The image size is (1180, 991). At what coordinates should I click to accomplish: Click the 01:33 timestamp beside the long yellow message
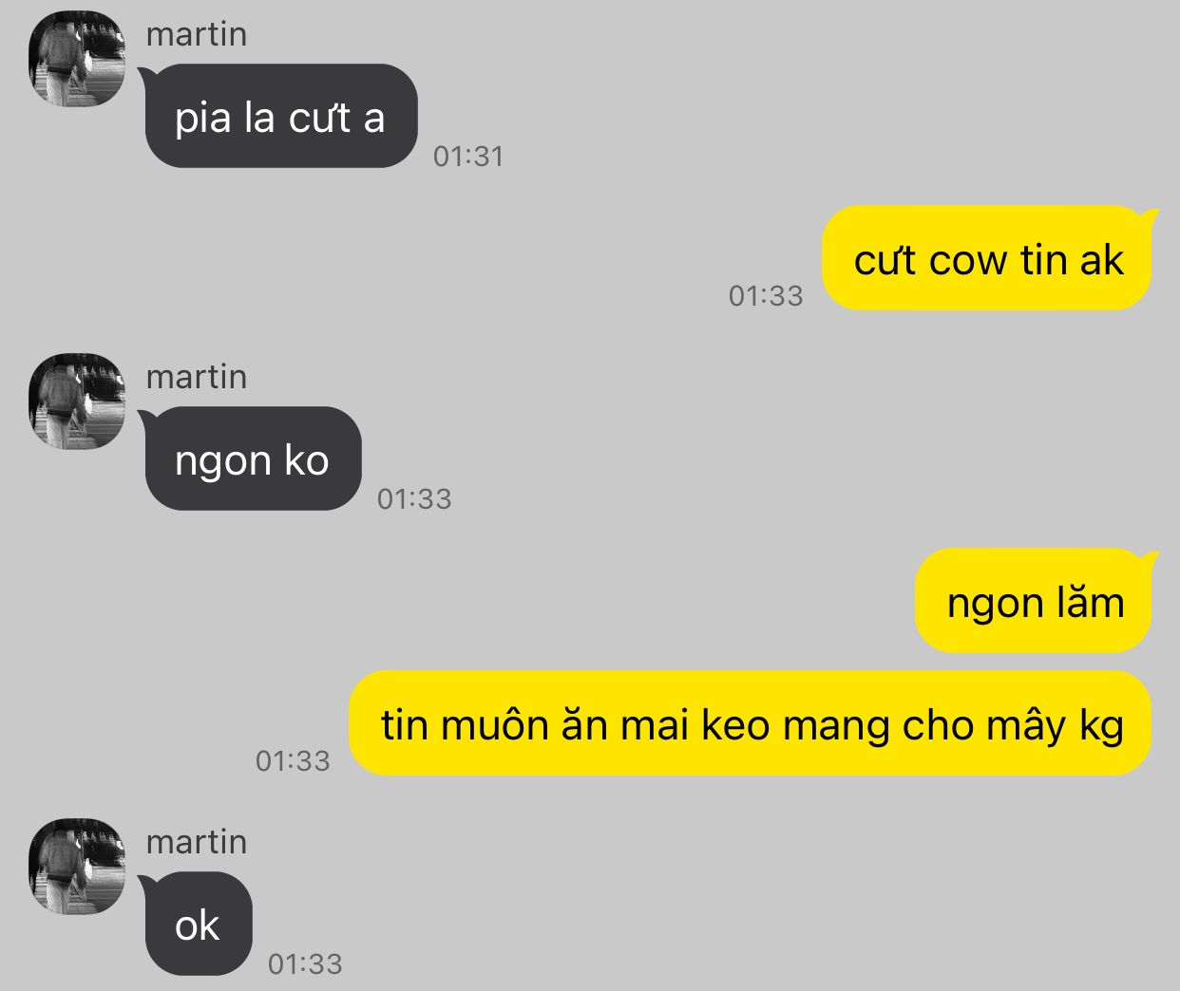(x=293, y=761)
